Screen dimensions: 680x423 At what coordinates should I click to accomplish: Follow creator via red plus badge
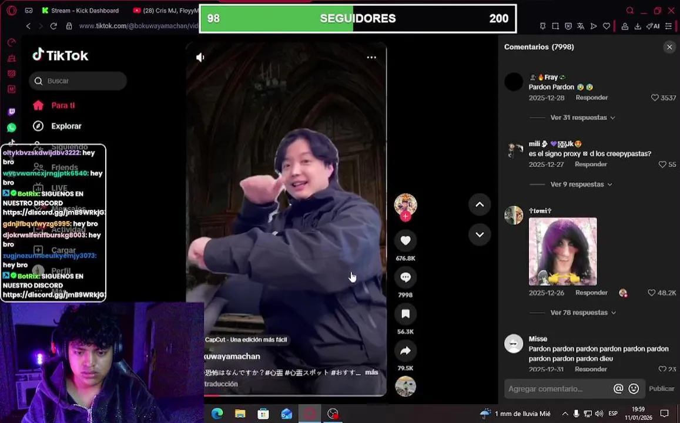click(x=406, y=216)
